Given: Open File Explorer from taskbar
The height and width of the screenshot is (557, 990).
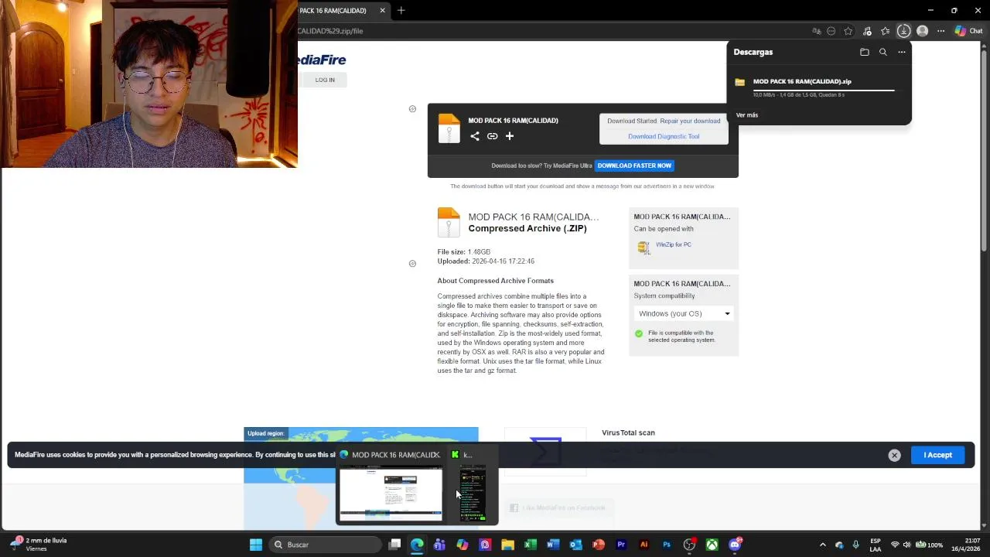Looking at the screenshot, I should [507, 545].
